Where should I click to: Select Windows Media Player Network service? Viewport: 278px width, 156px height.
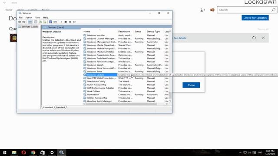[x=126, y=45]
